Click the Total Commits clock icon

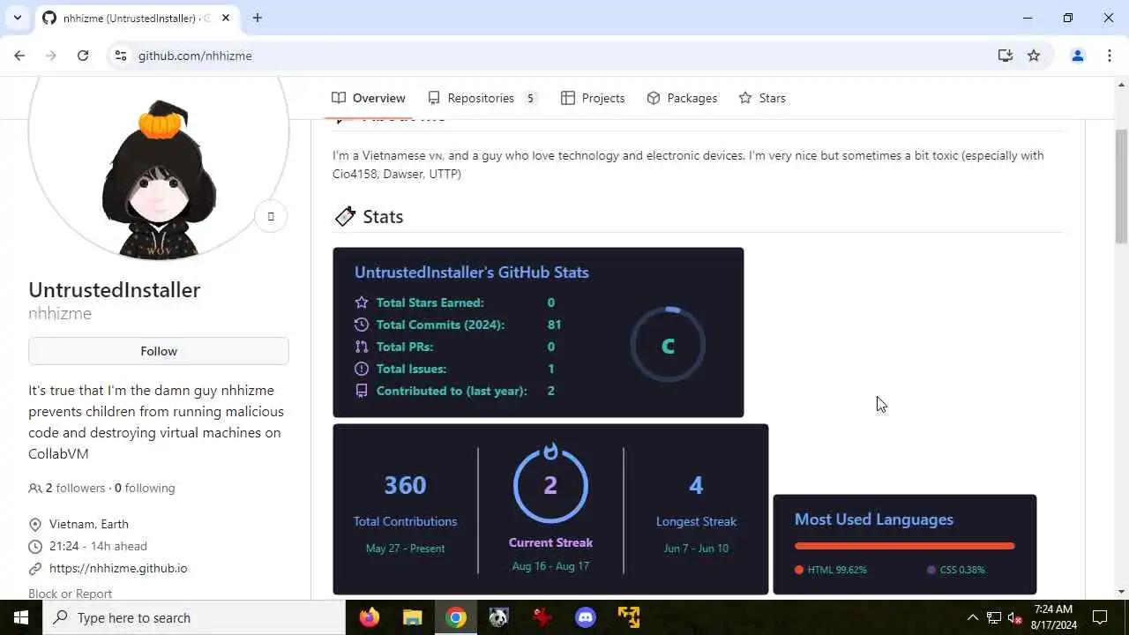361,325
